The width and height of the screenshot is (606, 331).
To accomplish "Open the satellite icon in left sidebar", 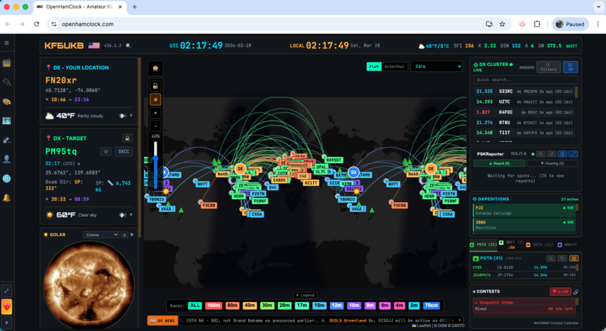I will [7, 139].
